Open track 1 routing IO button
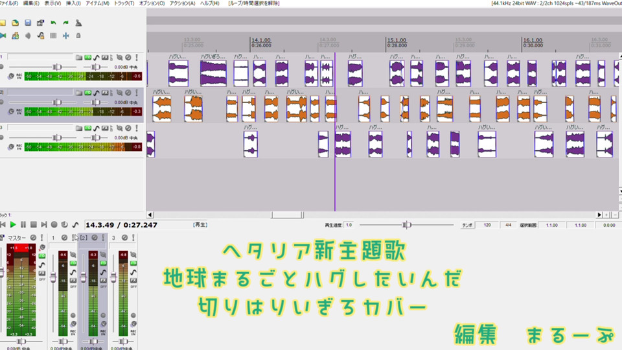 pos(87,58)
